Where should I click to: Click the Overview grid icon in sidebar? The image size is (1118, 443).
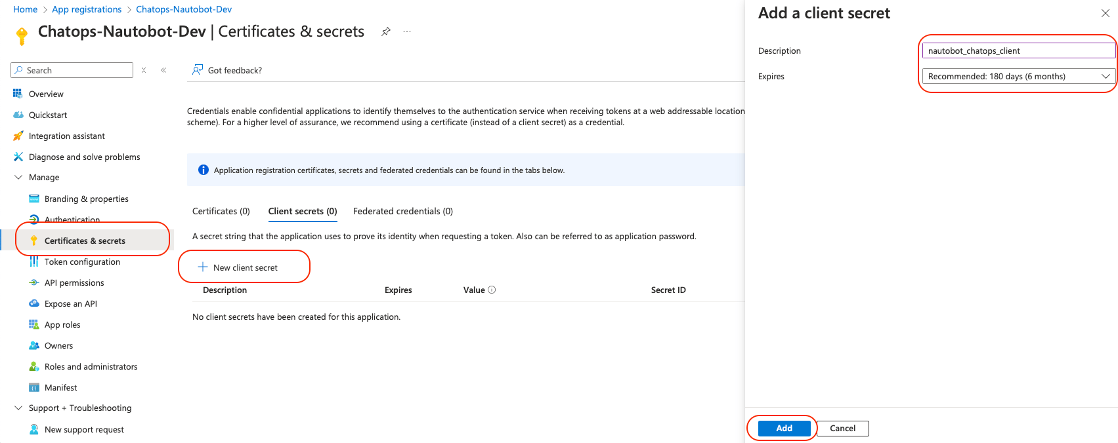pos(18,94)
